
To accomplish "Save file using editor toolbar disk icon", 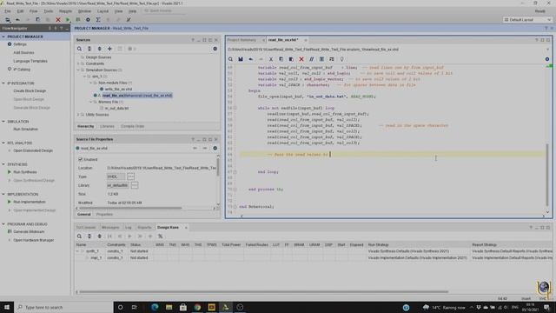I will (x=241, y=59).
